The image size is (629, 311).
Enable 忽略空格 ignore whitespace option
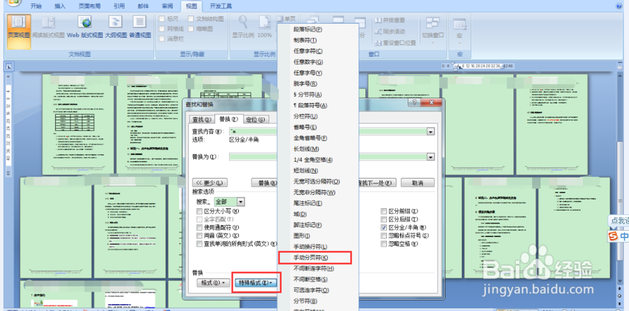tap(384, 243)
